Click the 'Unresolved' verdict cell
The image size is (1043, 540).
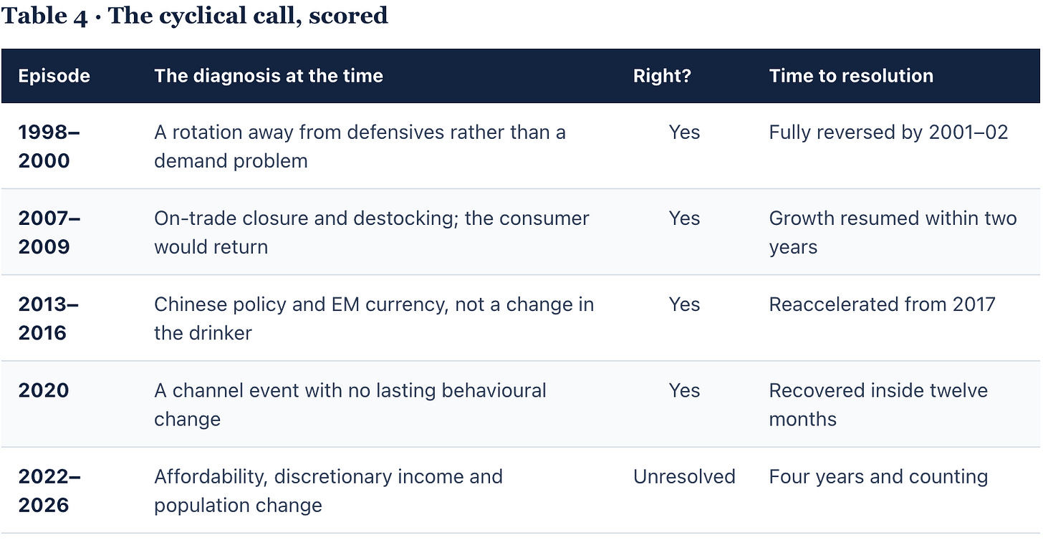pyautogui.click(x=684, y=476)
